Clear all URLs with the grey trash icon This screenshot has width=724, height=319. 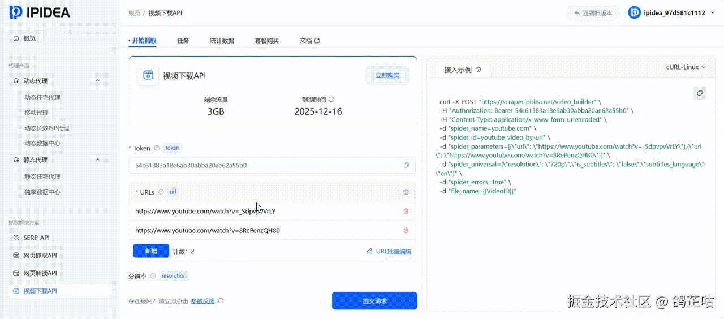(406, 192)
